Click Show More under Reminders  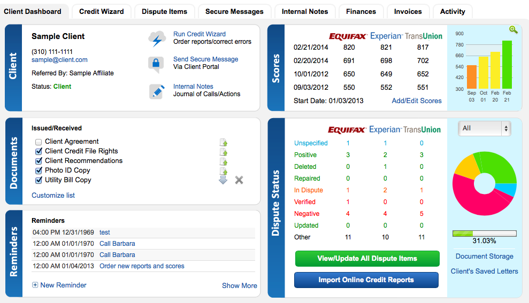pos(239,286)
